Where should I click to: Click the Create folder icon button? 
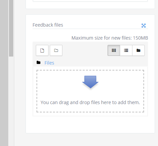[56, 51]
